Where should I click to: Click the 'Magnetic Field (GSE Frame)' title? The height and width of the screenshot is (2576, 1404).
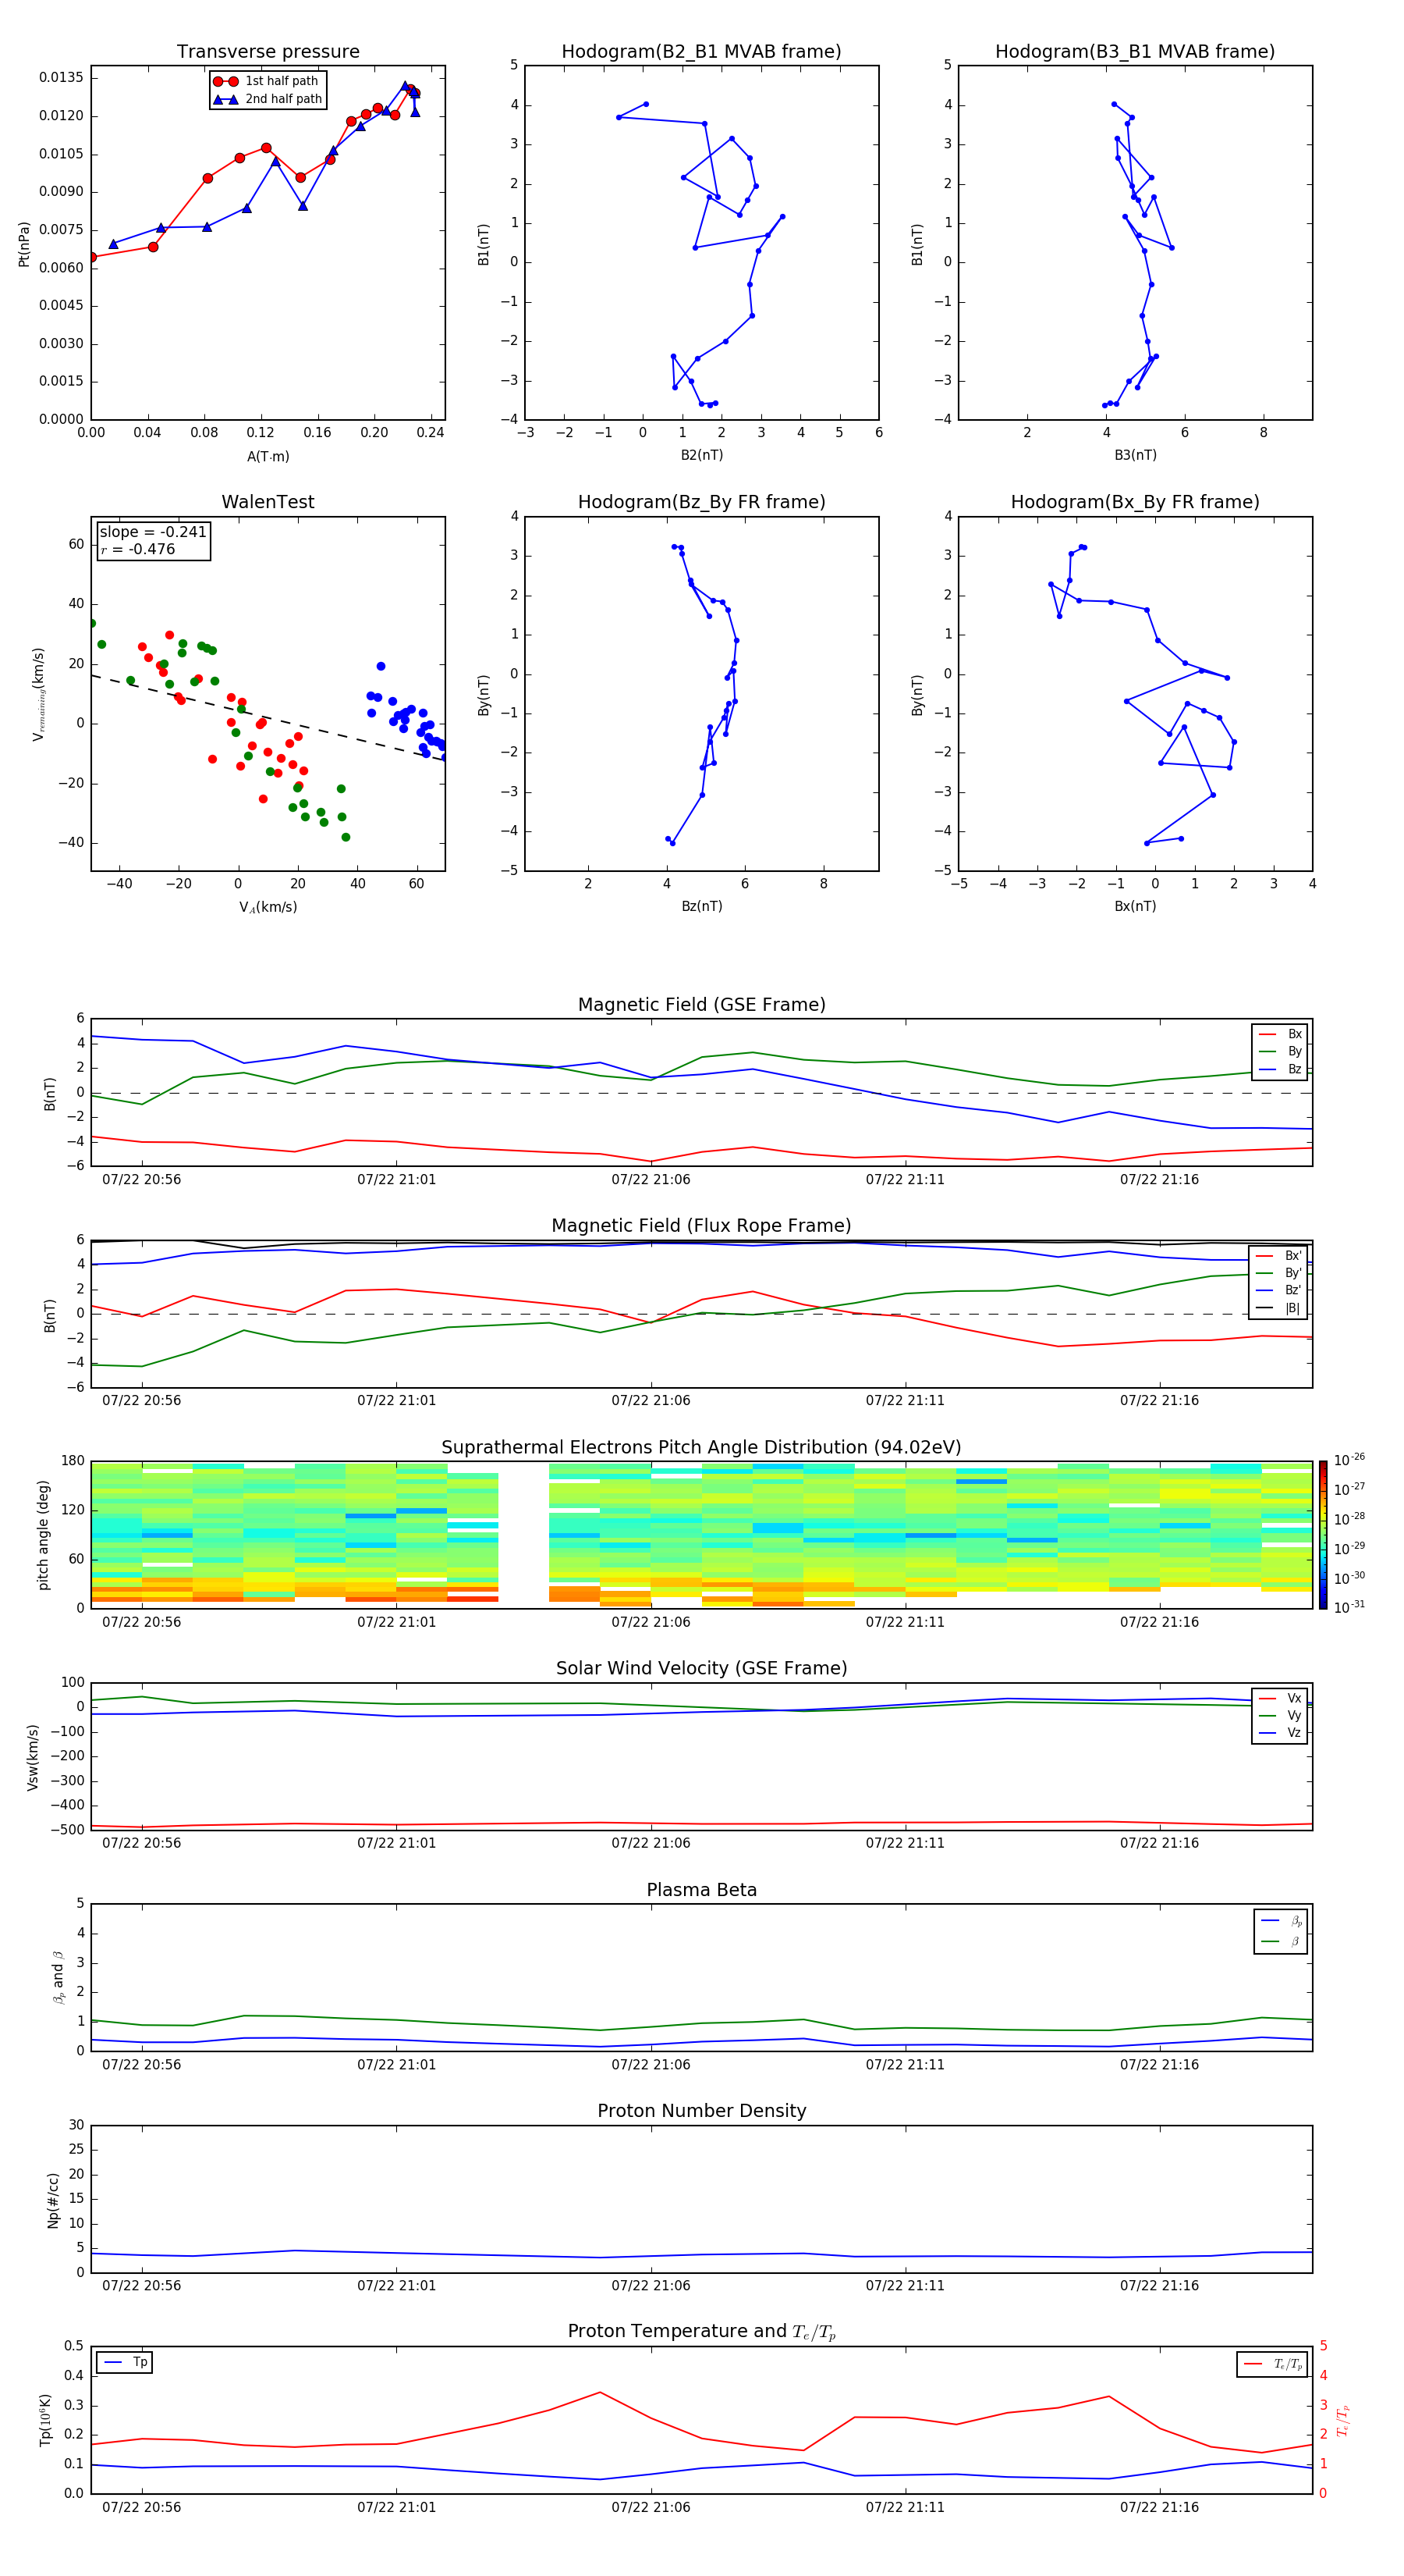pyautogui.click(x=701, y=1005)
